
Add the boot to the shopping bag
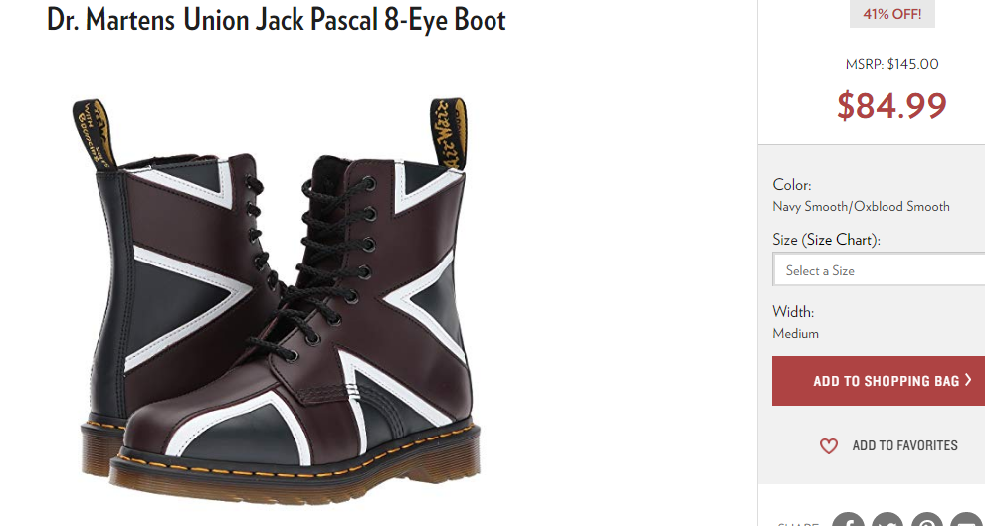click(879, 381)
